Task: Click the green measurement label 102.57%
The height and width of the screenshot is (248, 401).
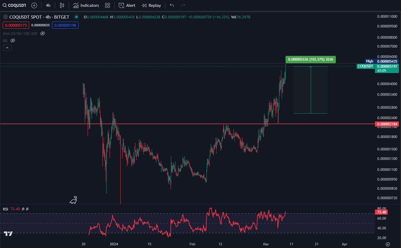Action: pyautogui.click(x=310, y=60)
